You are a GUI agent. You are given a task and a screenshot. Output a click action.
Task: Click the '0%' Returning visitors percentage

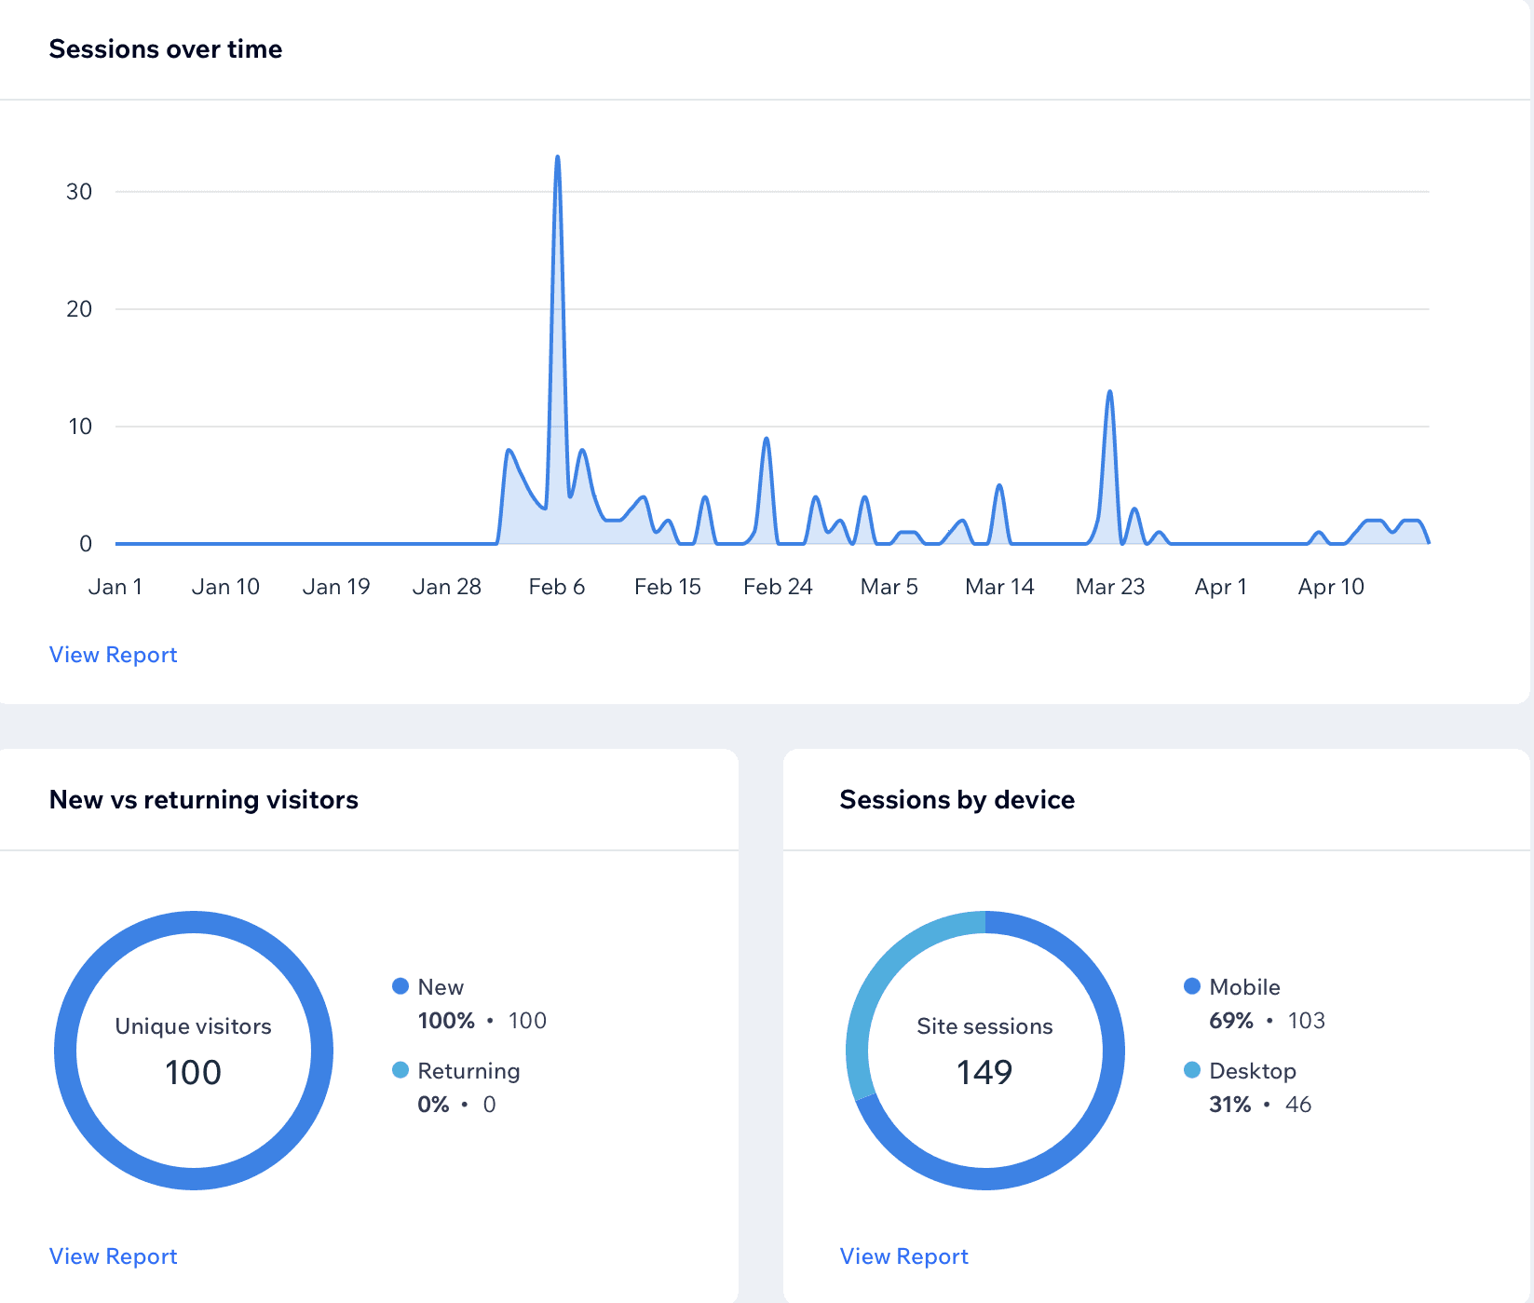pyautogui.click(x=433, y=1105)
